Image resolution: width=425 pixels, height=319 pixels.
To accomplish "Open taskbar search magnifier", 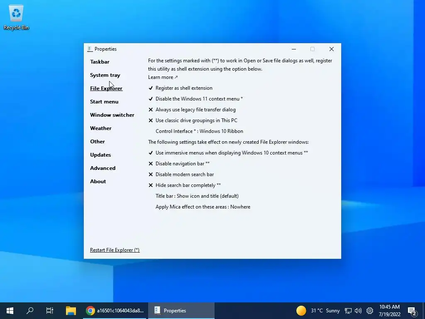I will 30,311.
